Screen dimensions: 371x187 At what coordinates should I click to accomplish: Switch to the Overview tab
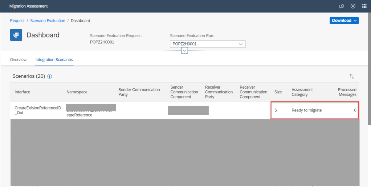18,60
